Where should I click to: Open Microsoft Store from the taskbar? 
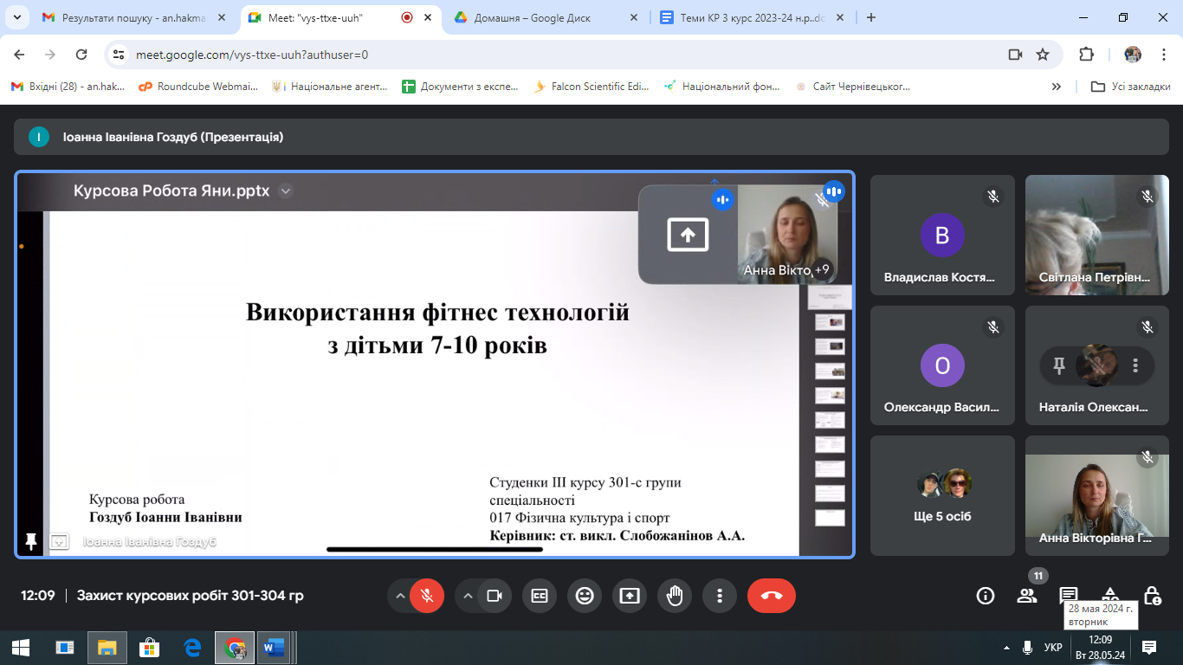pos(149,648)
